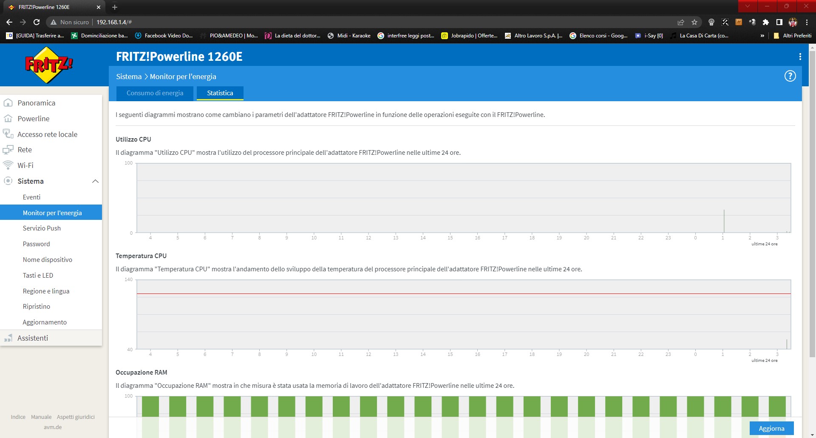Open Aspetti giuridici footer link
This screenshot has height=438, width=816.
[76, 417]
